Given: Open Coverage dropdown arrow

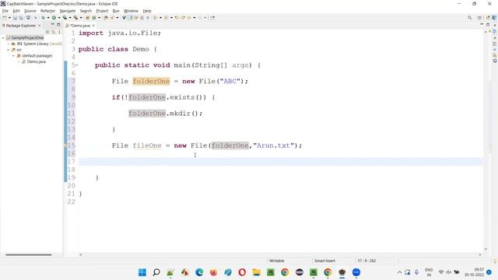Looking at the screenshot, I should 70,18.
